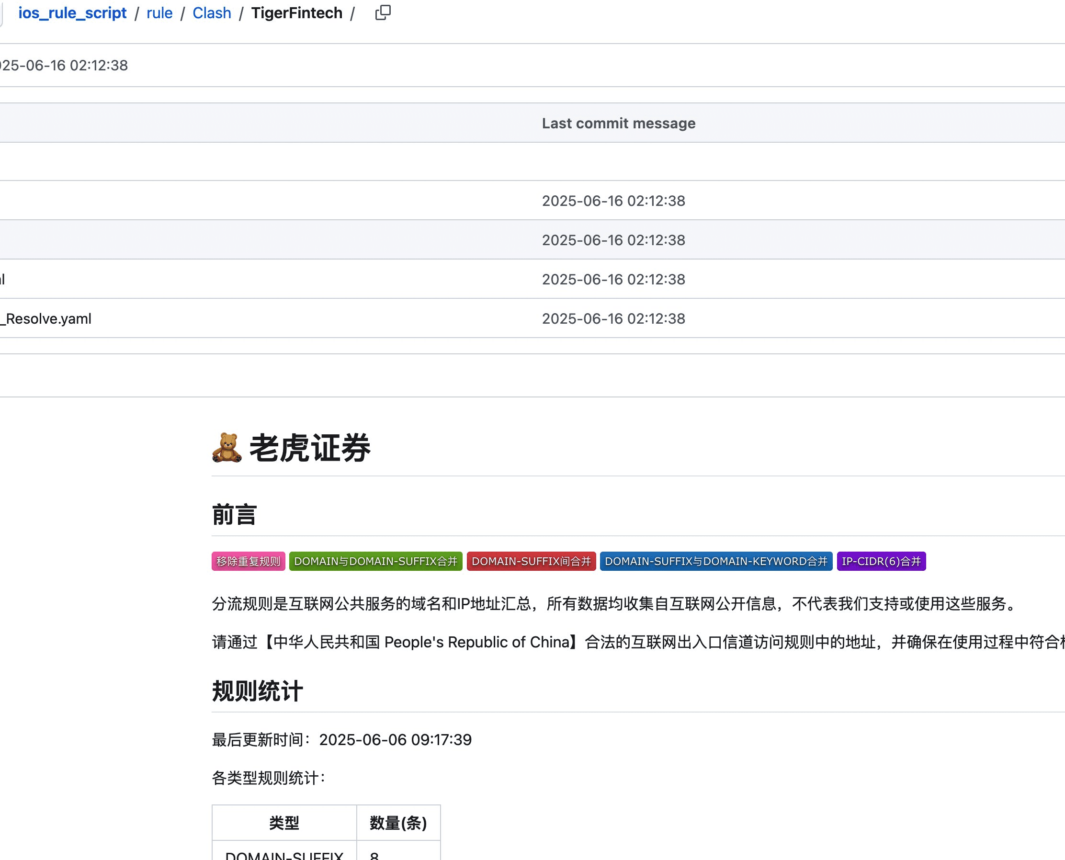Click TigerFintech breadcrumb text

[x=297, y=13]
